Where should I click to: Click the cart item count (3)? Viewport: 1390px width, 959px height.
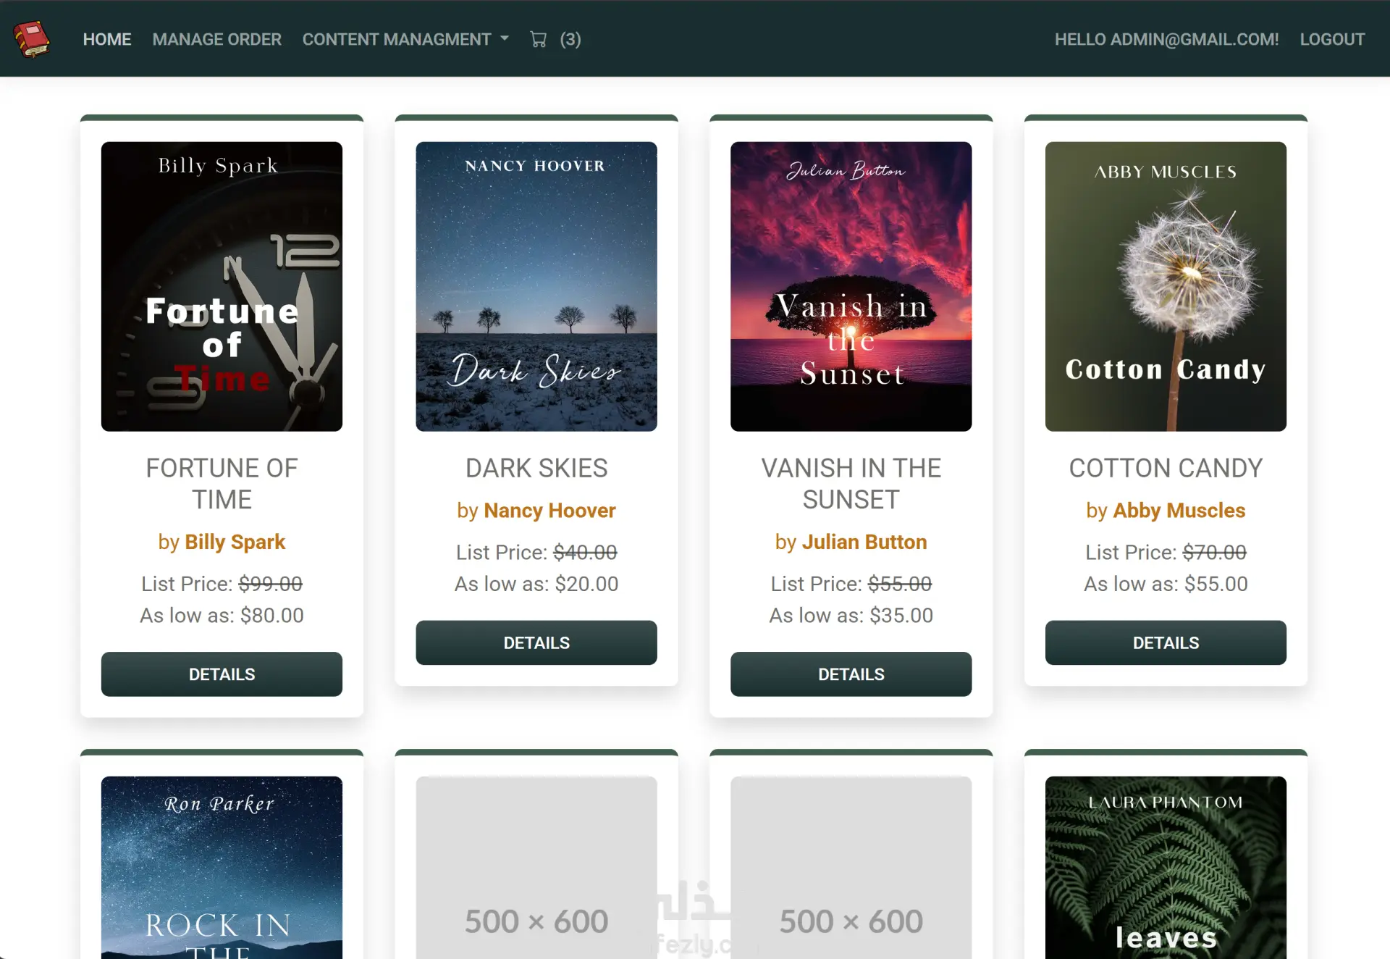click(570, 39)
